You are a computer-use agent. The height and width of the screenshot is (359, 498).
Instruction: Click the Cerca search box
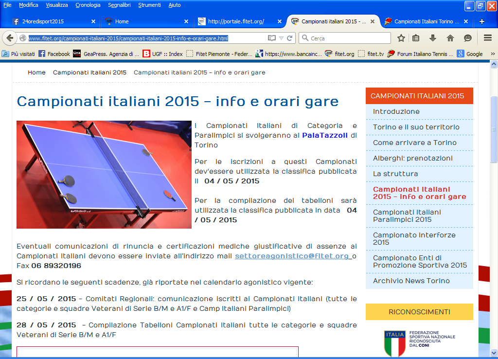point(345,38)
